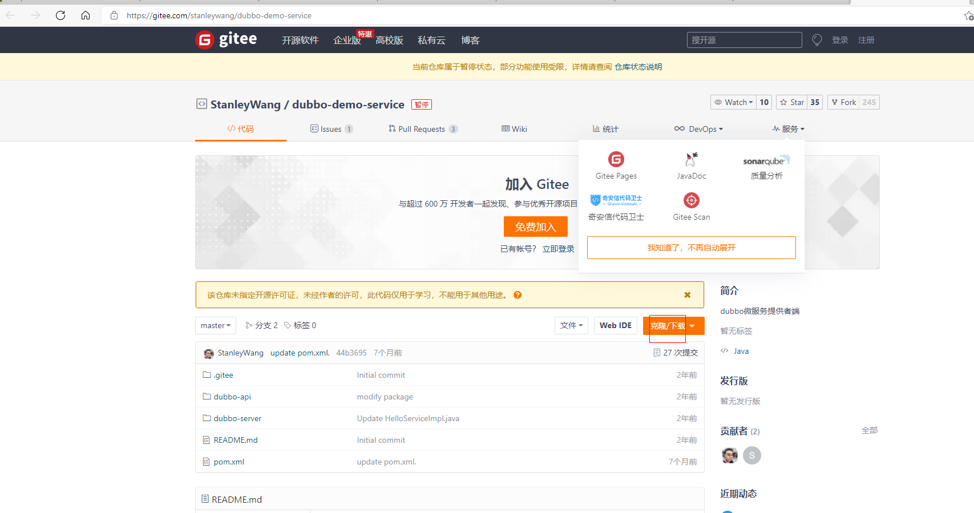This screenshot has height=513, width=974.
Task: Reload the page with refresh icon
Action: 60,15
